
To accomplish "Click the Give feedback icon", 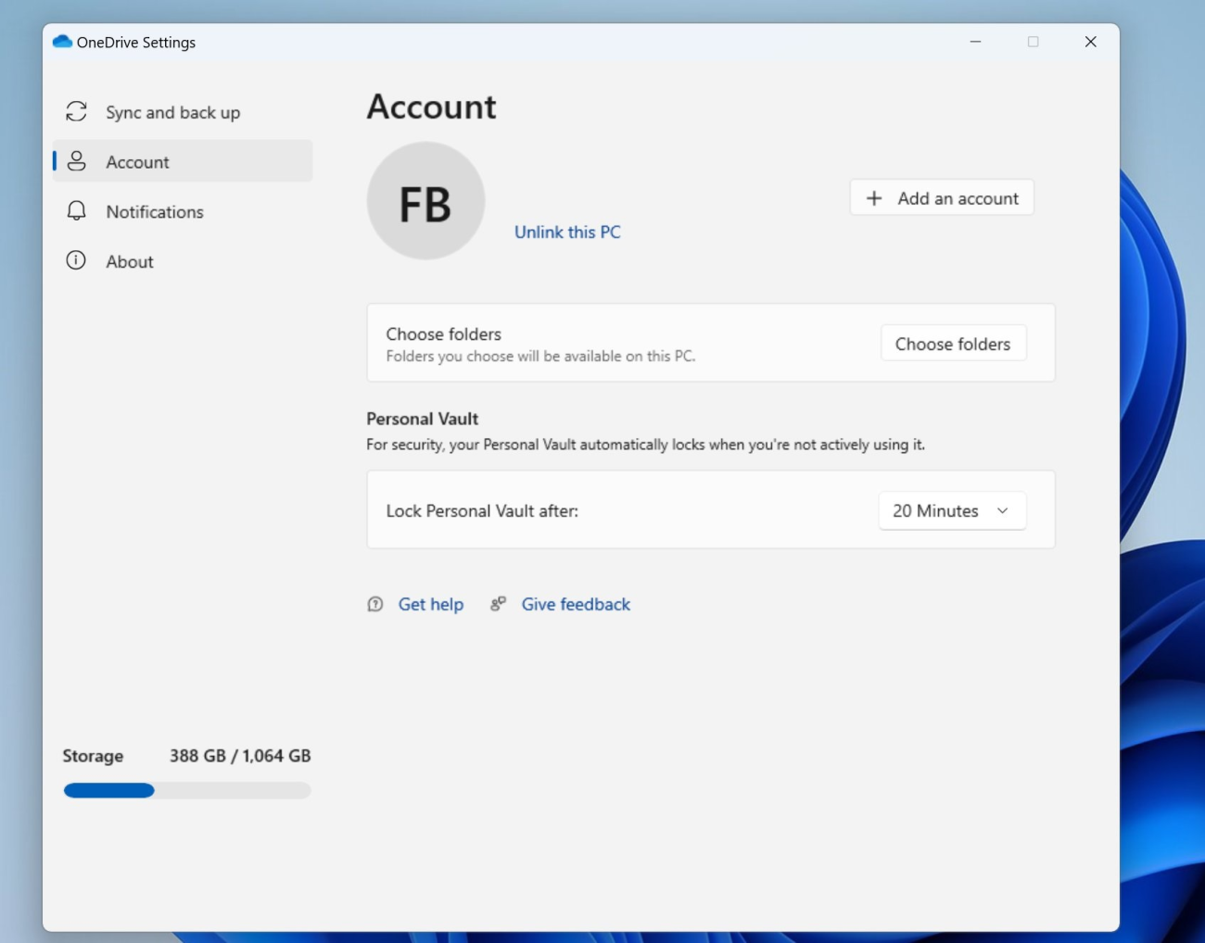I will [498, 603].
